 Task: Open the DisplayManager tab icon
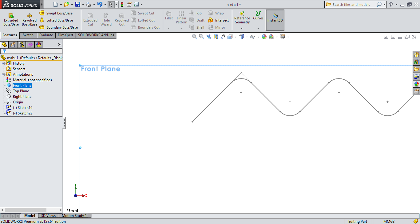pos(38,45)
